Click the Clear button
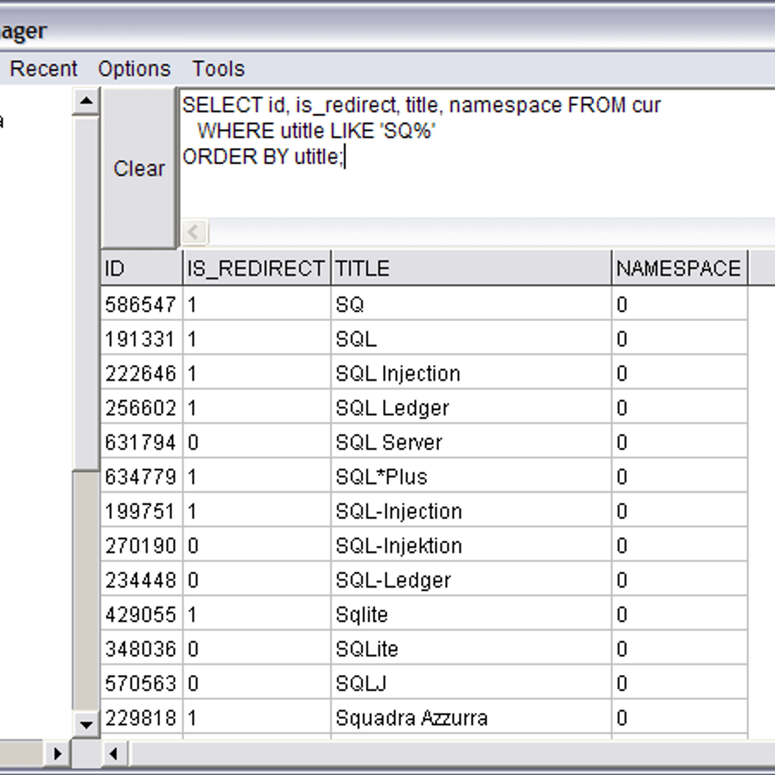This screenshot has width=775, height=775. 139,169
